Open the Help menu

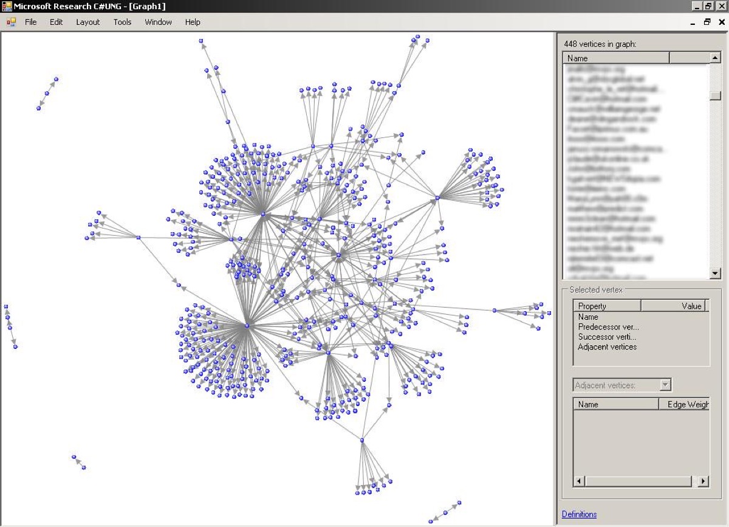(x=193, y=22)
